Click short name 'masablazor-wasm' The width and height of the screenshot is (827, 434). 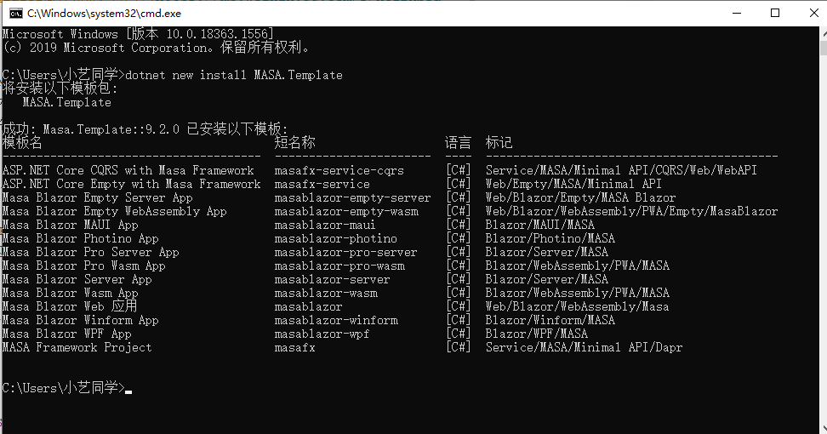tap(326, 294)
